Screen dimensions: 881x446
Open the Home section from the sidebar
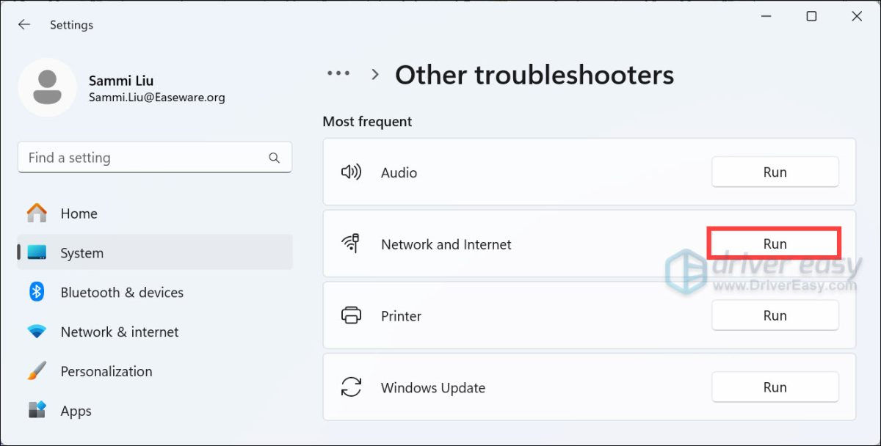[x=79, y=213]
